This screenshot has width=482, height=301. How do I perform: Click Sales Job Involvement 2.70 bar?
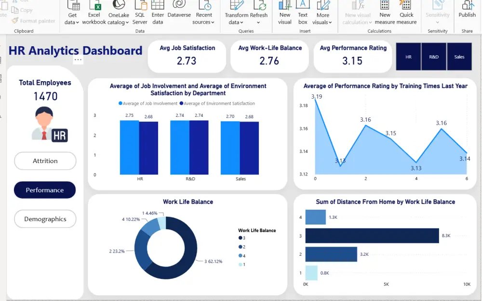click(x=230, y=148)
